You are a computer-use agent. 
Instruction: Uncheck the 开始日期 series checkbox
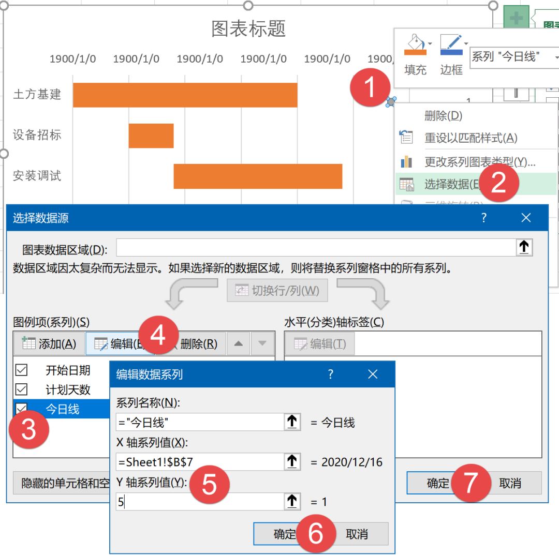[x=21, y=370]
